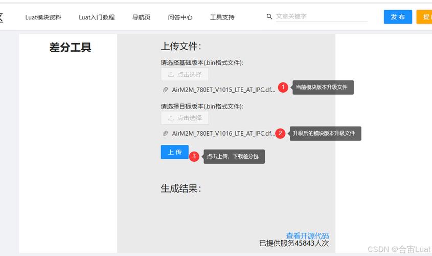
Task: Open the Luat模块资料 menu item
Action: point(43,17)
